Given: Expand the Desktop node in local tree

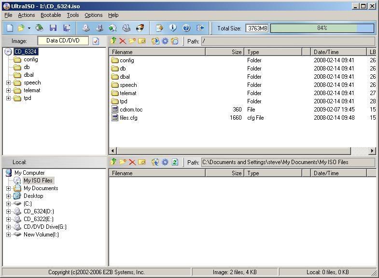Looking at the screenshot, I should tap(9, 196).
